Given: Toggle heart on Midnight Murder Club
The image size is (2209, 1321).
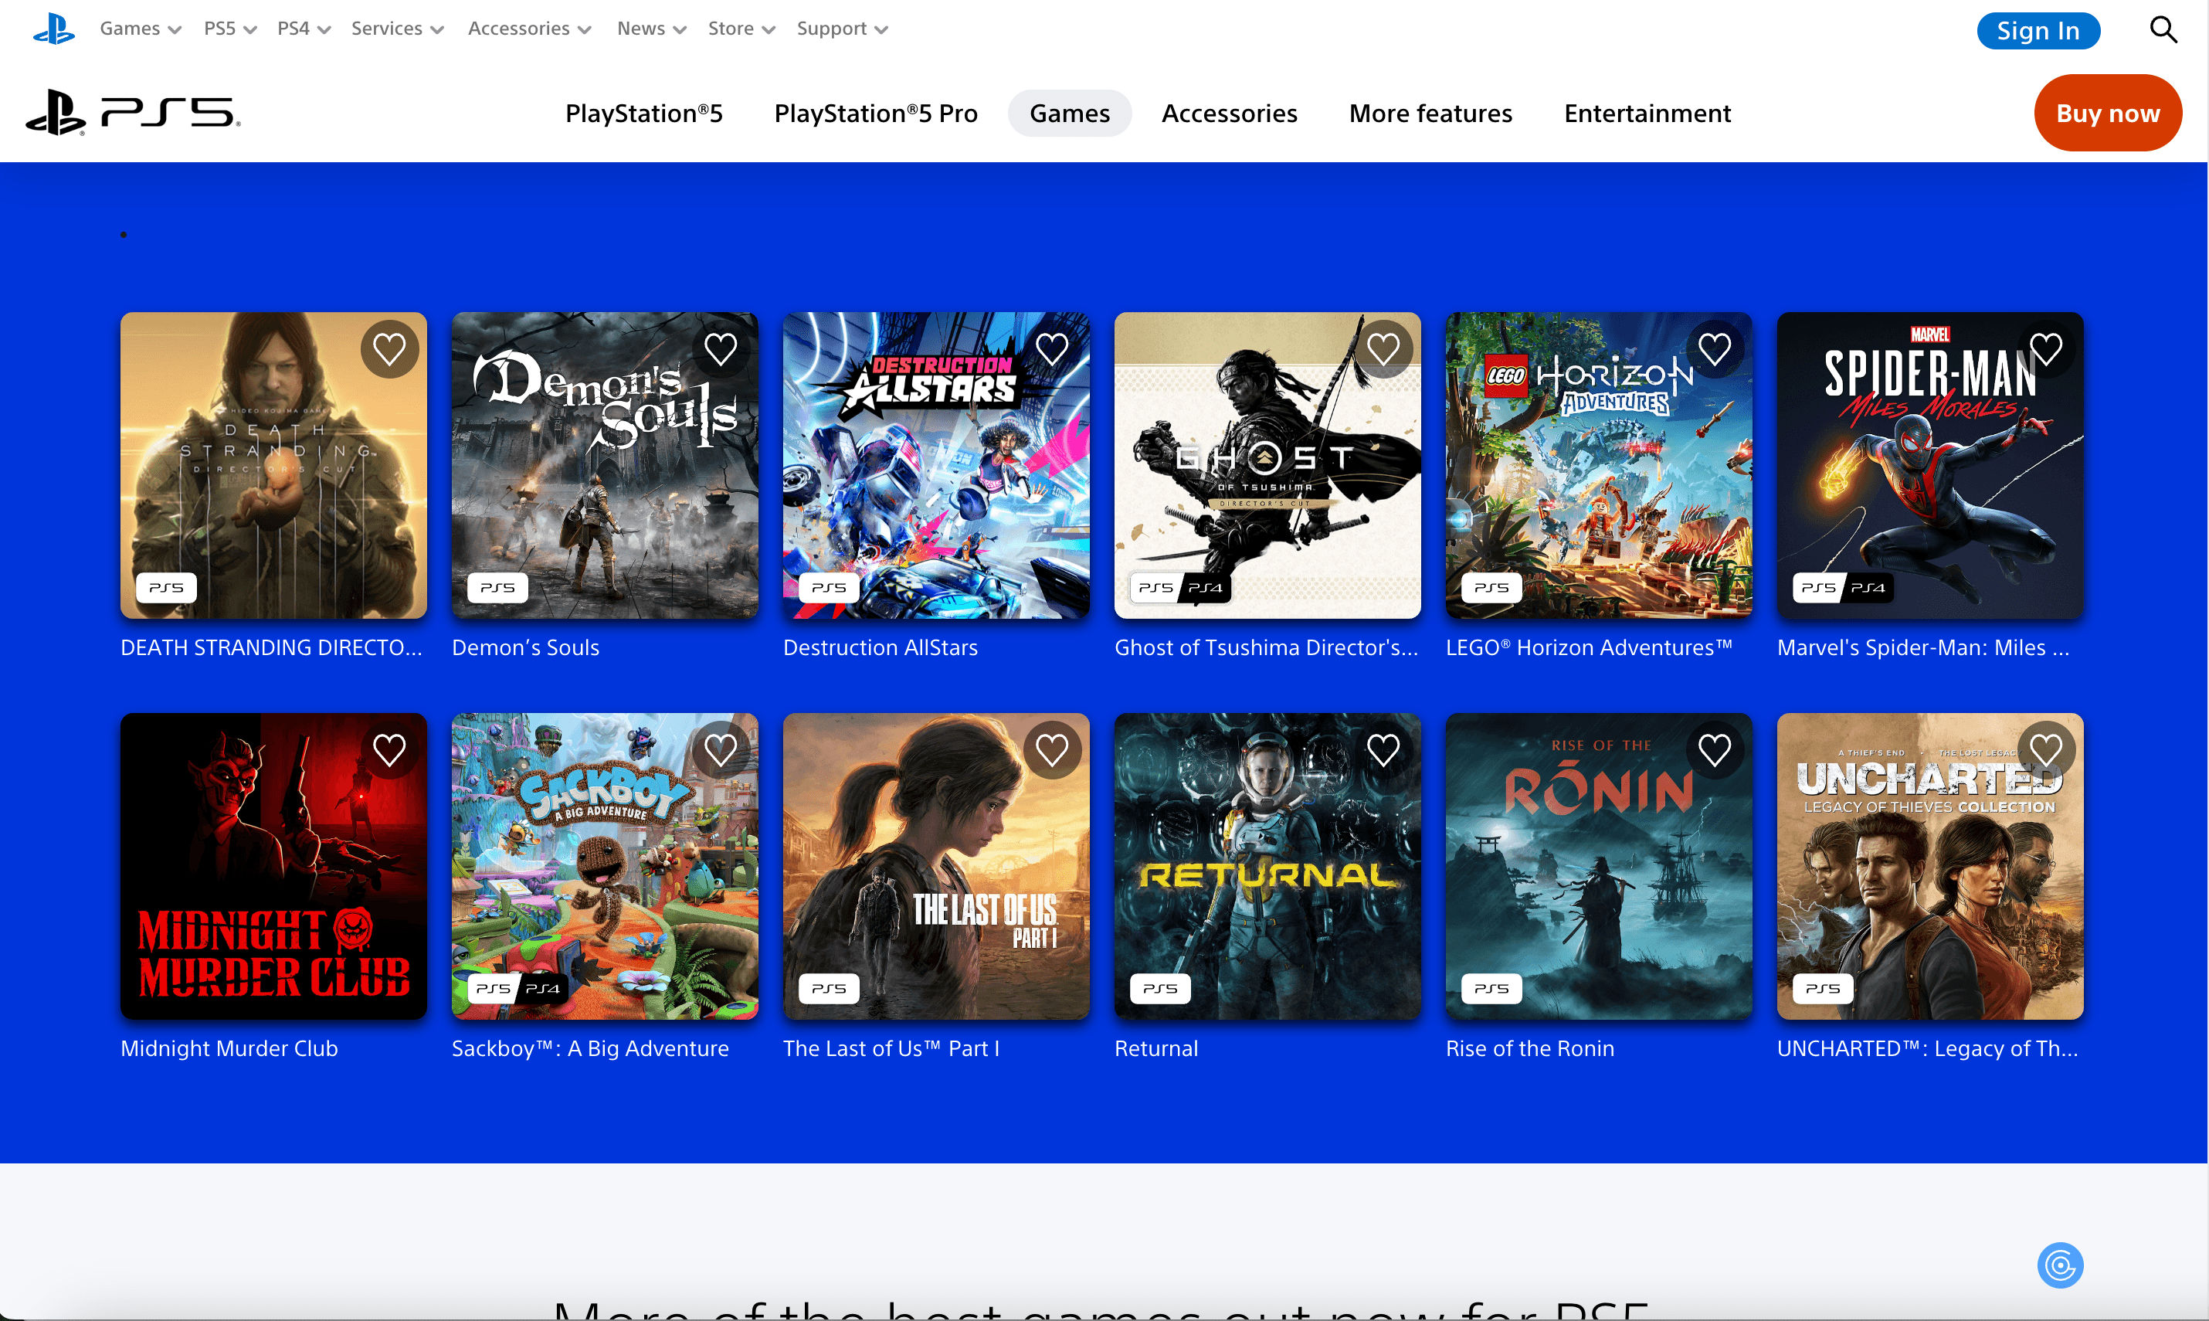Looking at the screenshot, I should click(x=389, y=749).
